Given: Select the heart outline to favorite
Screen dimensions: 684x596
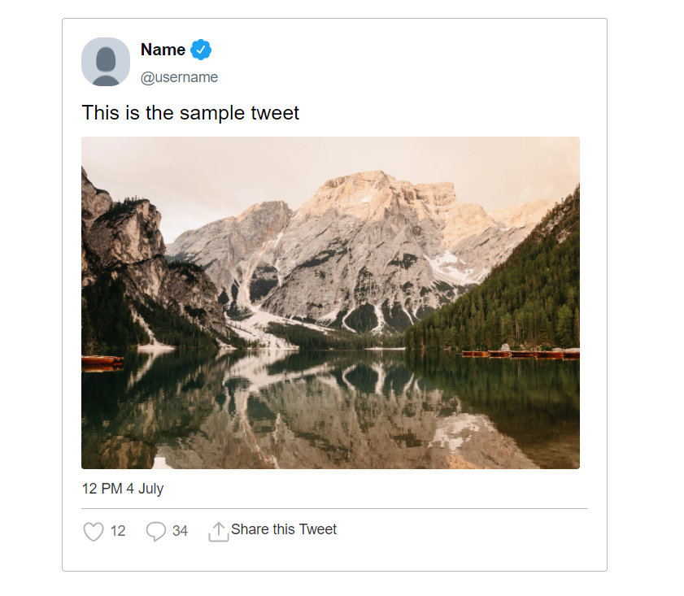Looking at the screenshot, I should (92, 530).
